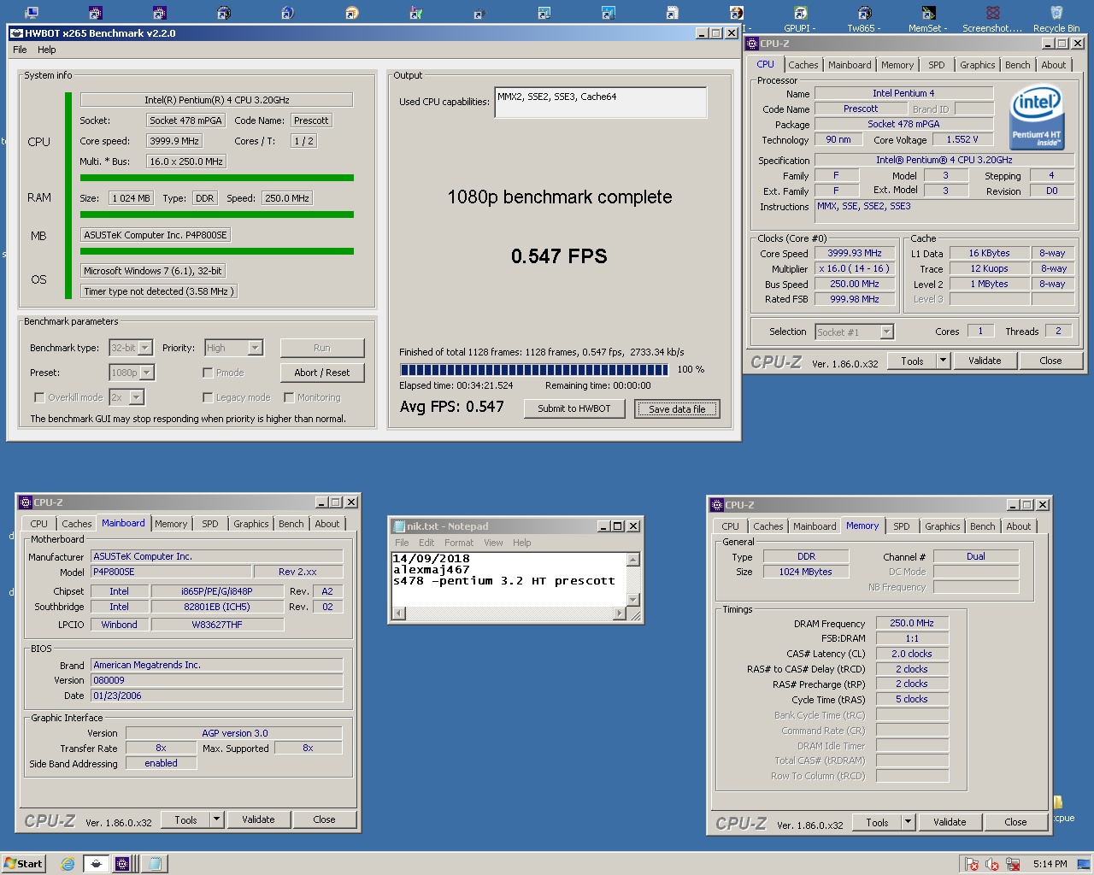The height and width of the screenshot is (875, 1094).
Task: Switch to the Caches tab in the processor CPU-Z window
Action: [x=803, y=65]
